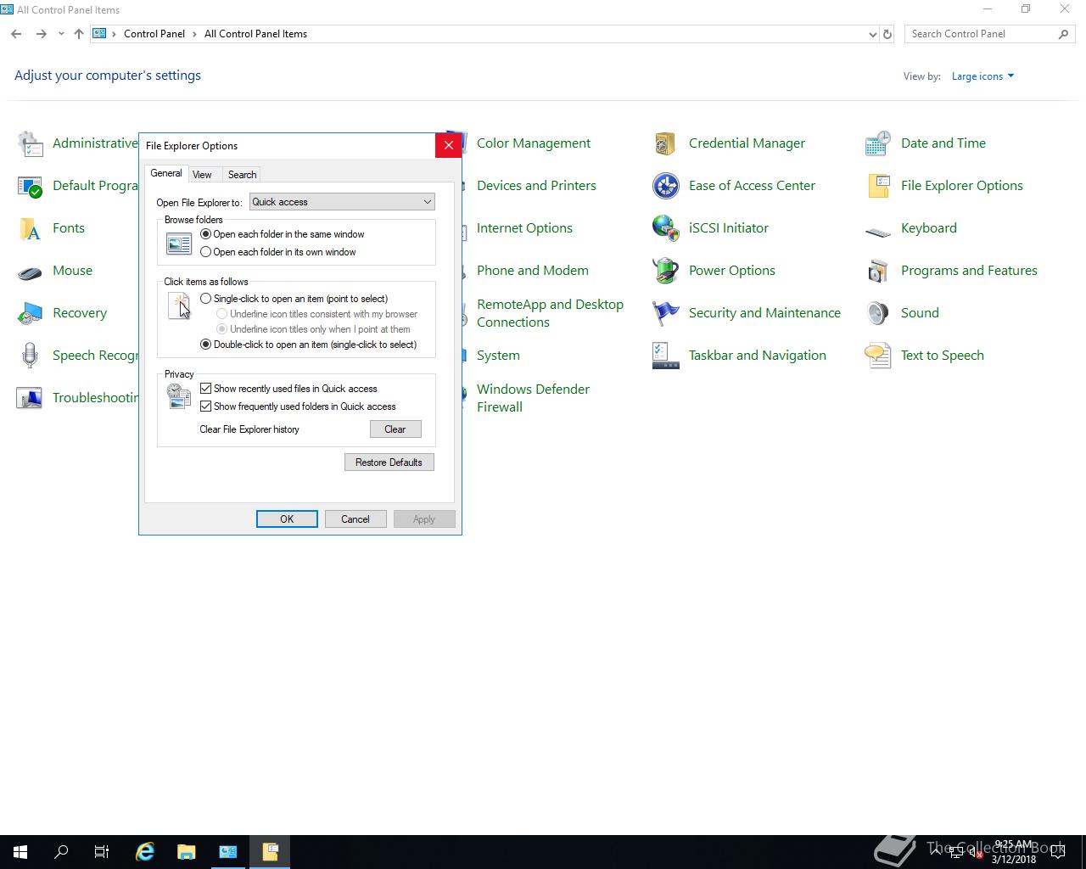Open the Security and Maintenance flag icon
The image size is (1086, 869).
tap(666, 313)
